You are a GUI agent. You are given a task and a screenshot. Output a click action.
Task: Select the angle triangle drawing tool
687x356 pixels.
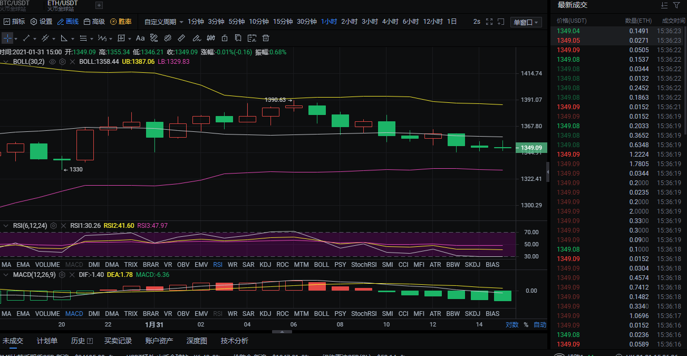pos(64,38)
